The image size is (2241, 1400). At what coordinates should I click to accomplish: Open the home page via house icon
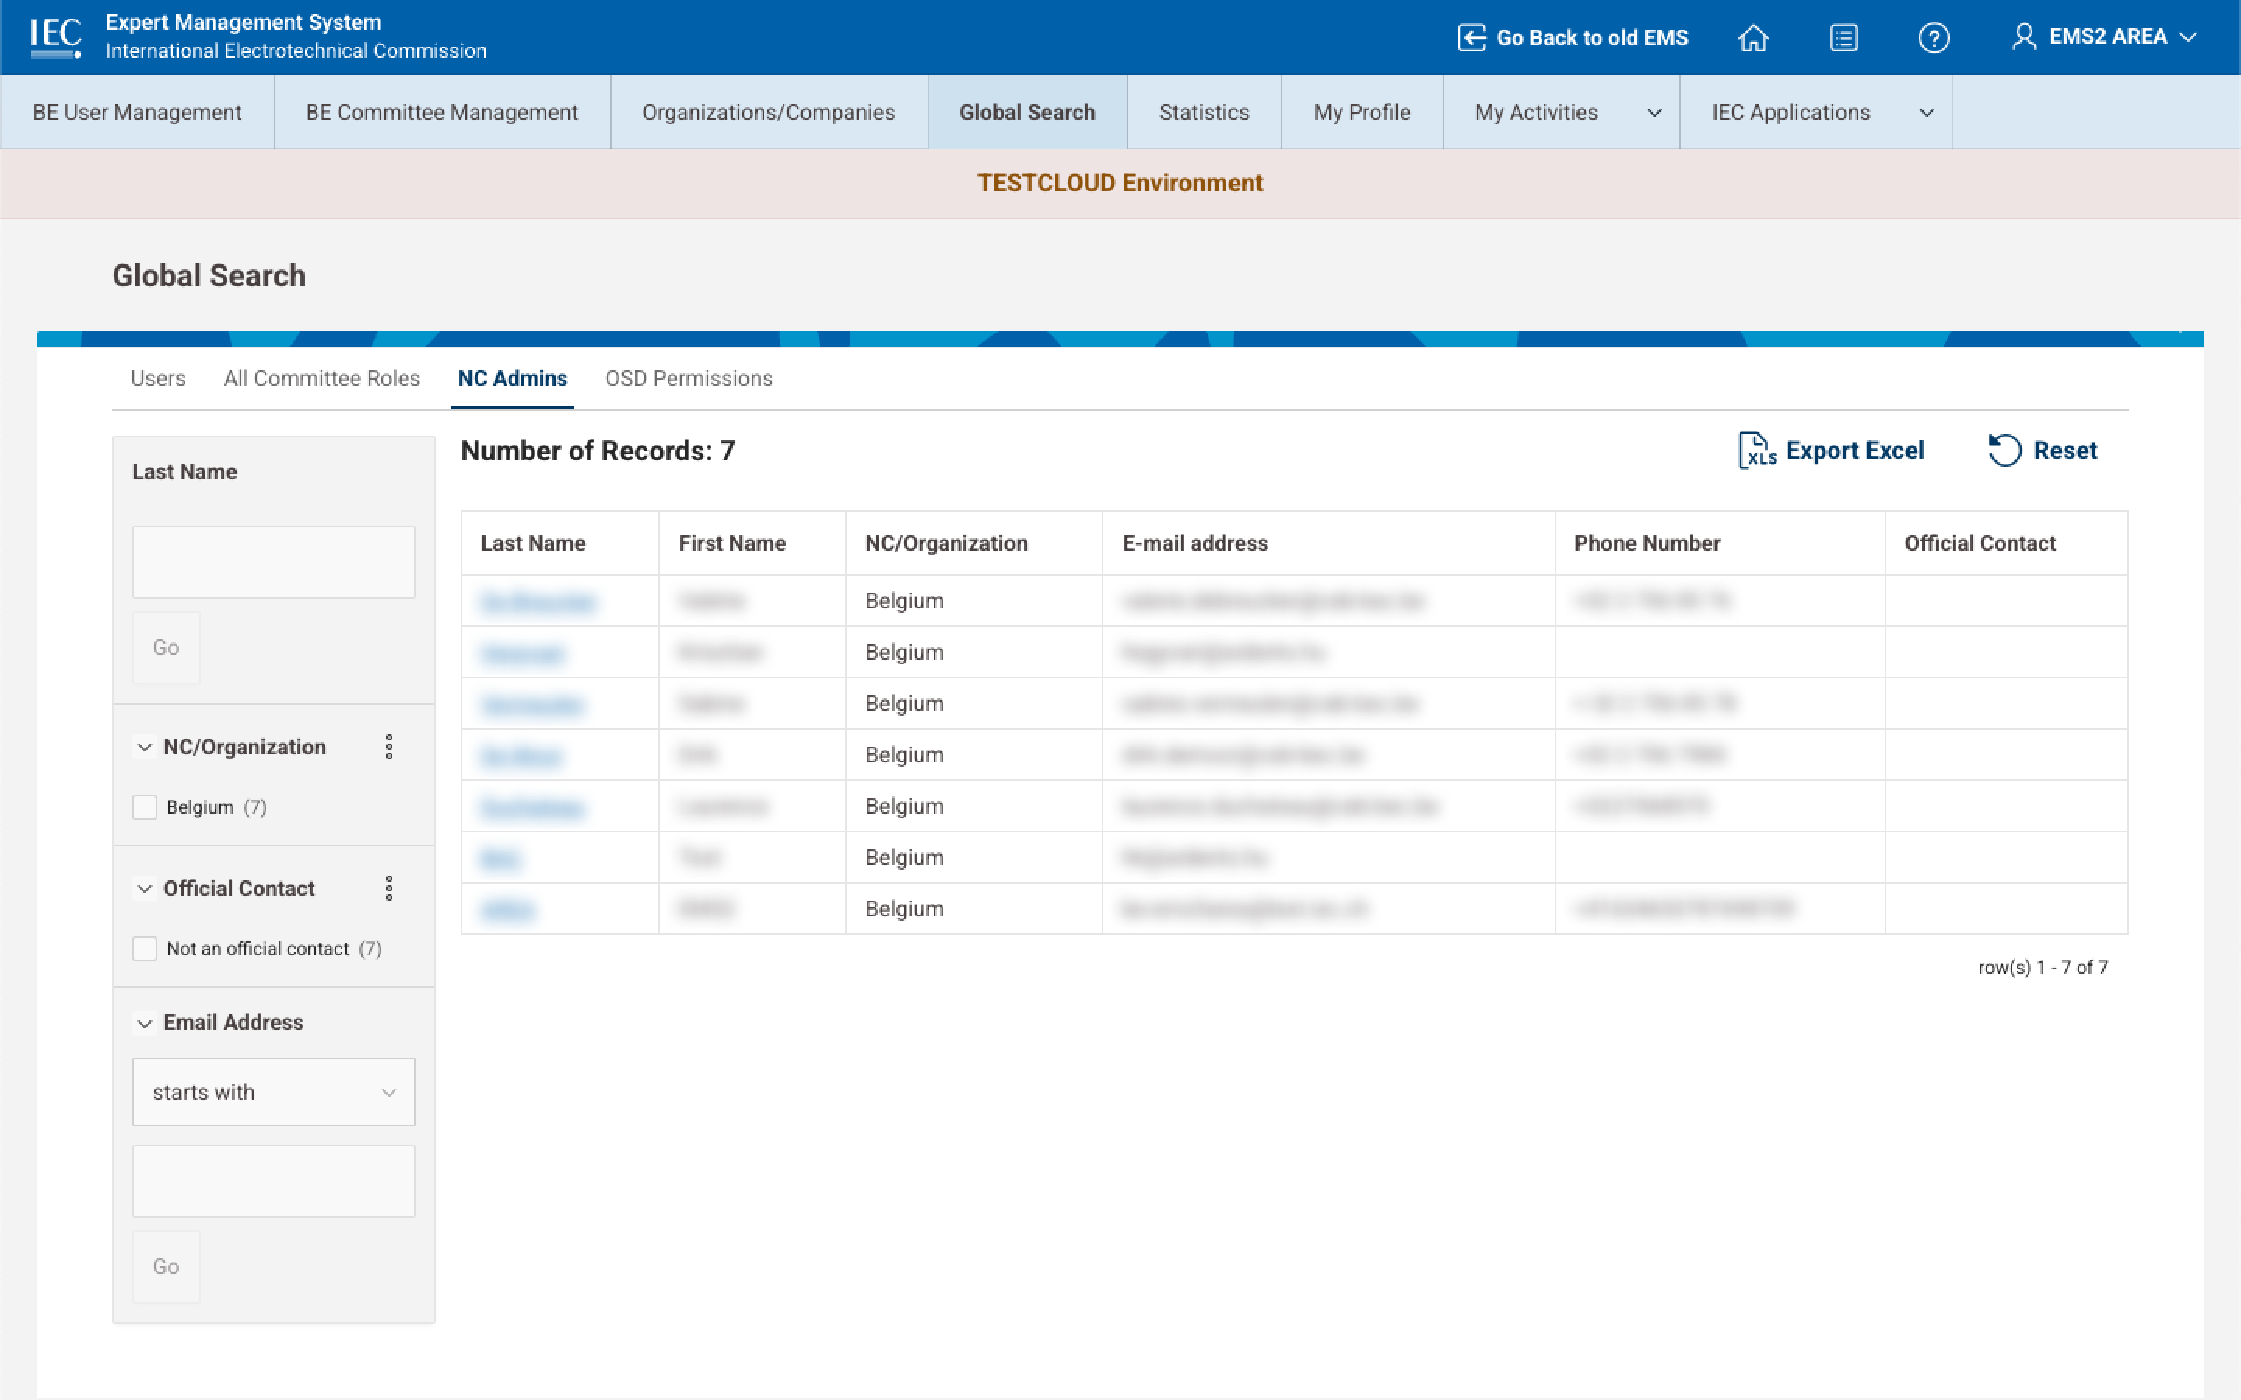[1753, 37]
